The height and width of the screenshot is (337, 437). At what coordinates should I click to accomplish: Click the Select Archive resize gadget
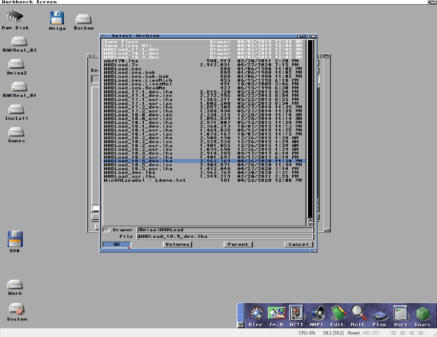tap(314, 250)
